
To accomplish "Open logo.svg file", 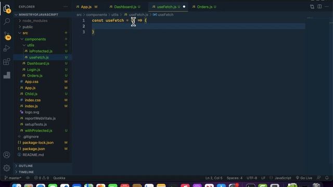I will 32,112.
